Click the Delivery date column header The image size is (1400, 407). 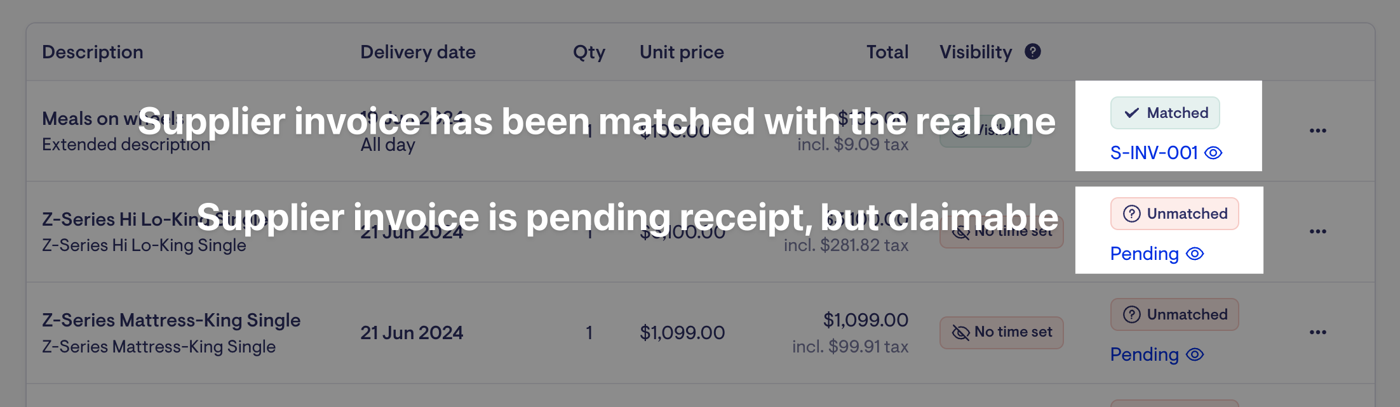click(x=418, y=52)
